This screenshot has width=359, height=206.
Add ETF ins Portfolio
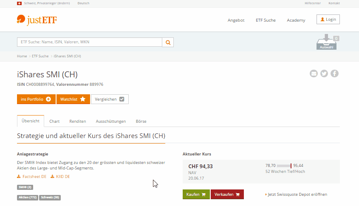tap(36, 99)
